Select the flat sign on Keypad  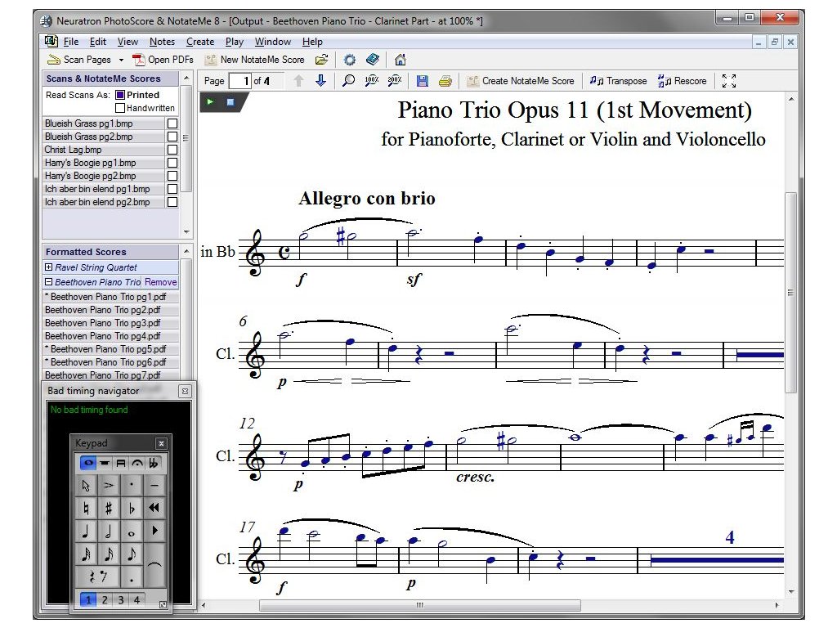point(132,508)
